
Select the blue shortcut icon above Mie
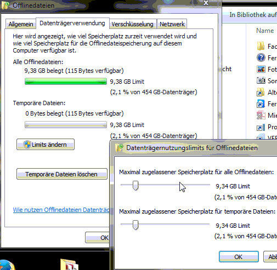(x=261, y=104)
